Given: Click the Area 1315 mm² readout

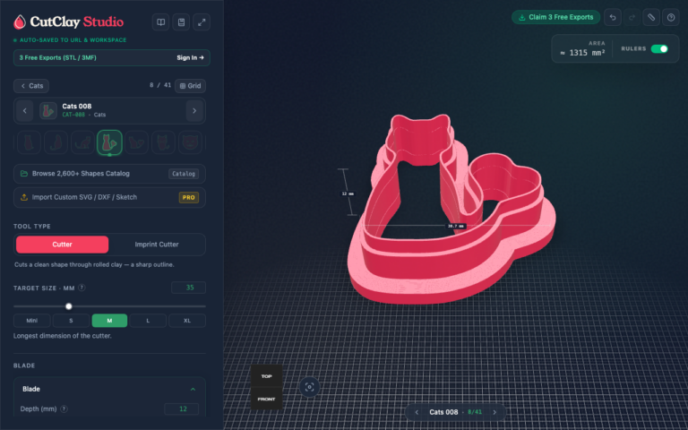Looking at the screenshot, I should click(x=582, y=48).
